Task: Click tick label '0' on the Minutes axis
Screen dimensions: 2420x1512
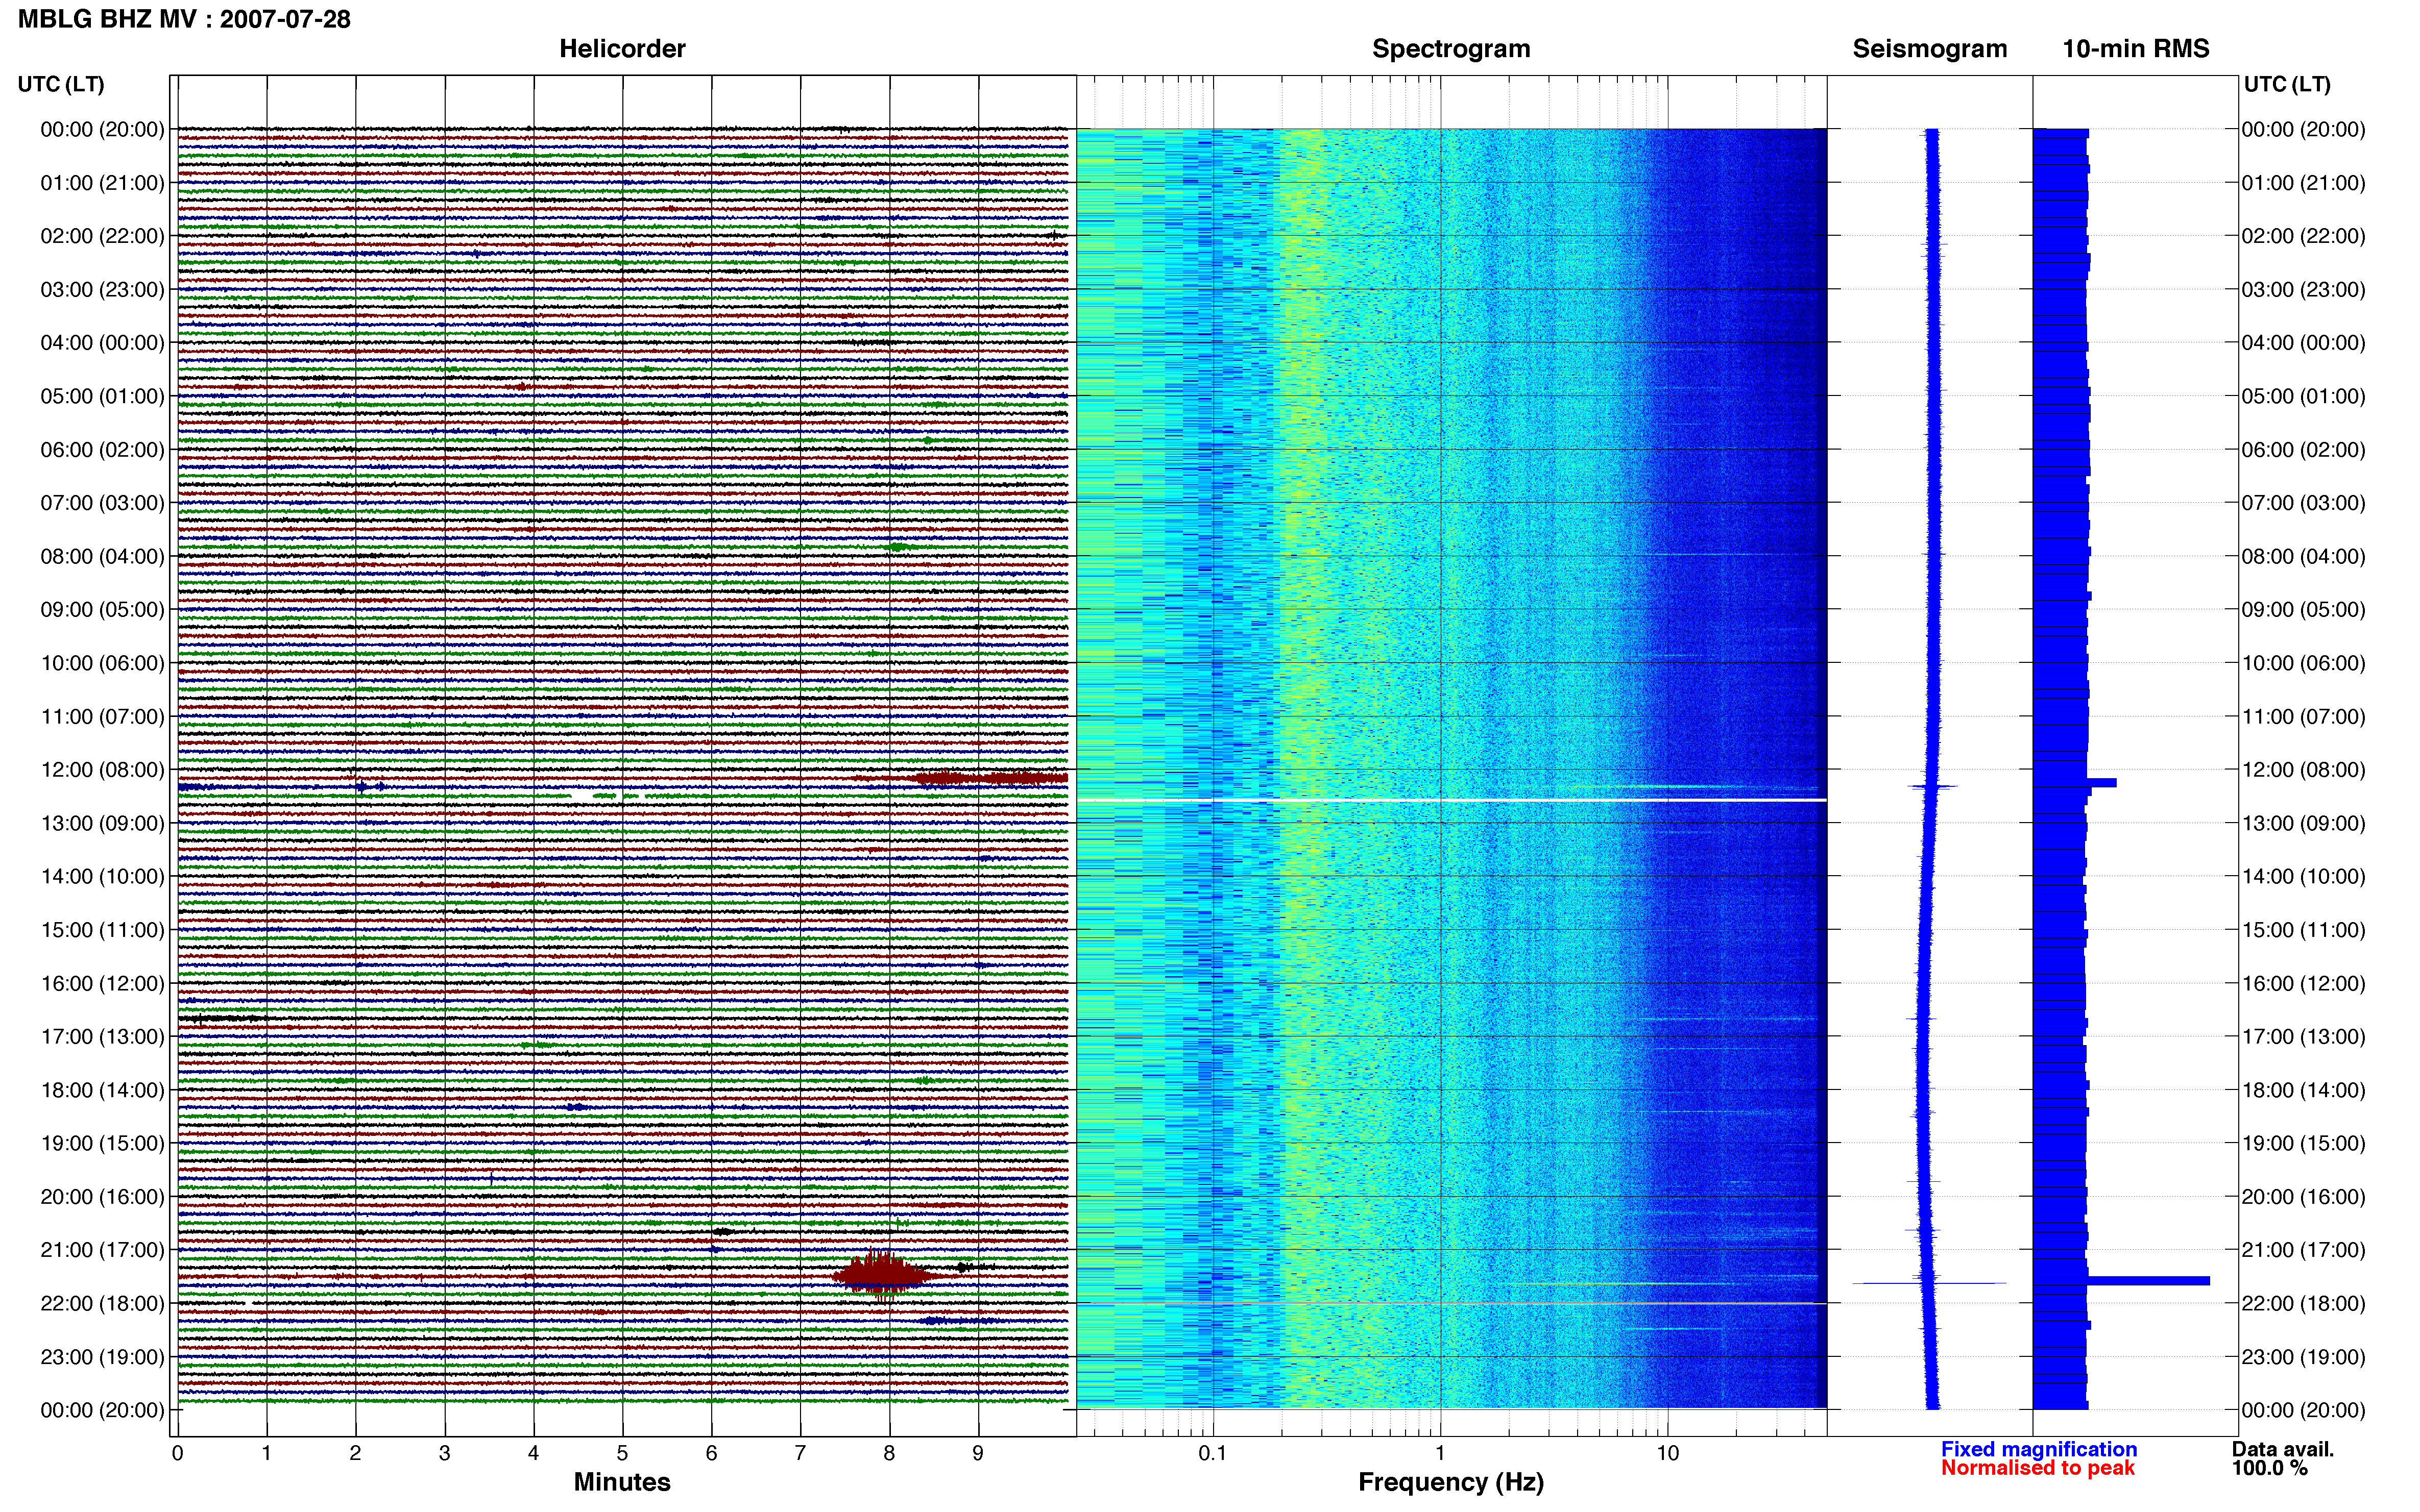Action: [x=177, y=1454]
